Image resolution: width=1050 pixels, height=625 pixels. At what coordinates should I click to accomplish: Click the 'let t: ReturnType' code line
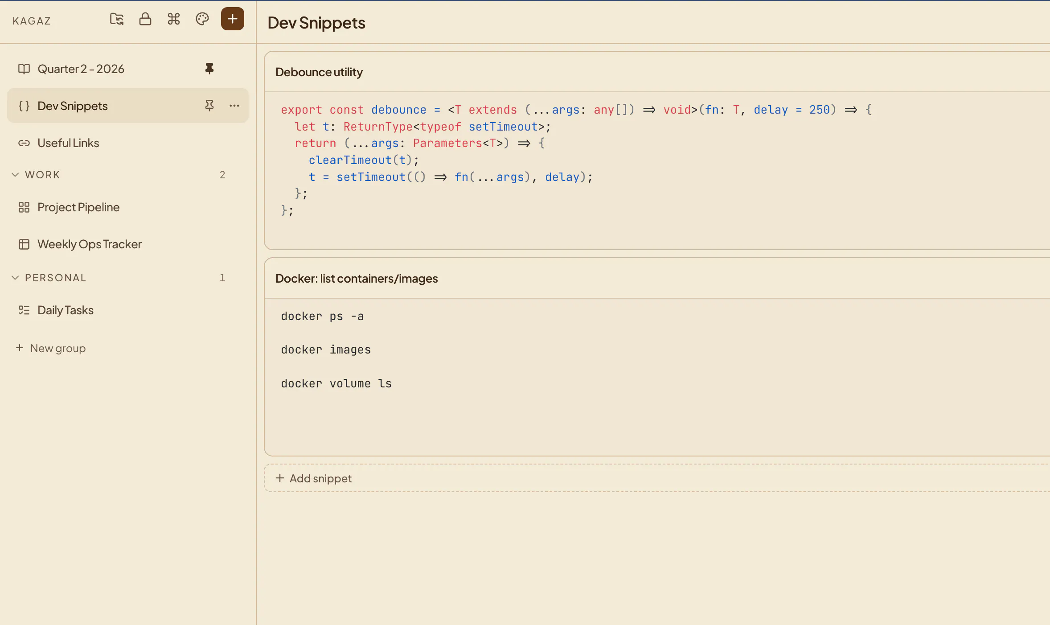[423, 127]
